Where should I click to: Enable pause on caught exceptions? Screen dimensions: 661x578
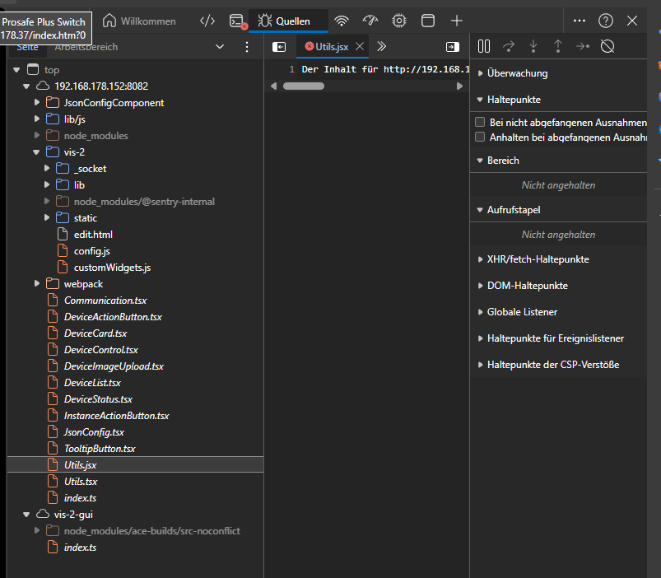coord(480,138)
